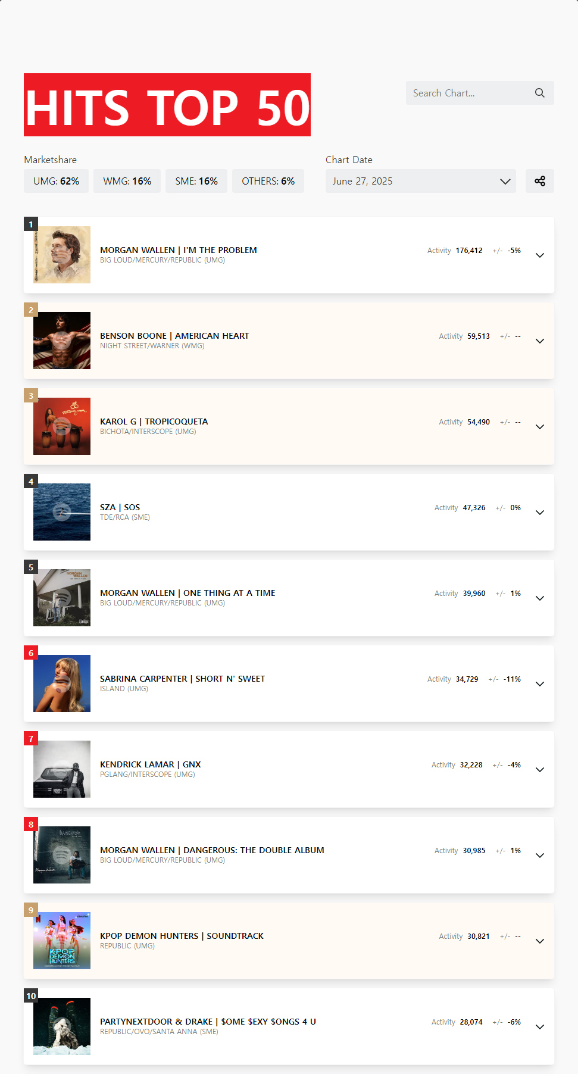Screen dimensions: 578x1074
Task: Select the WMG marketshare button
Action: [x=127, y=181]
